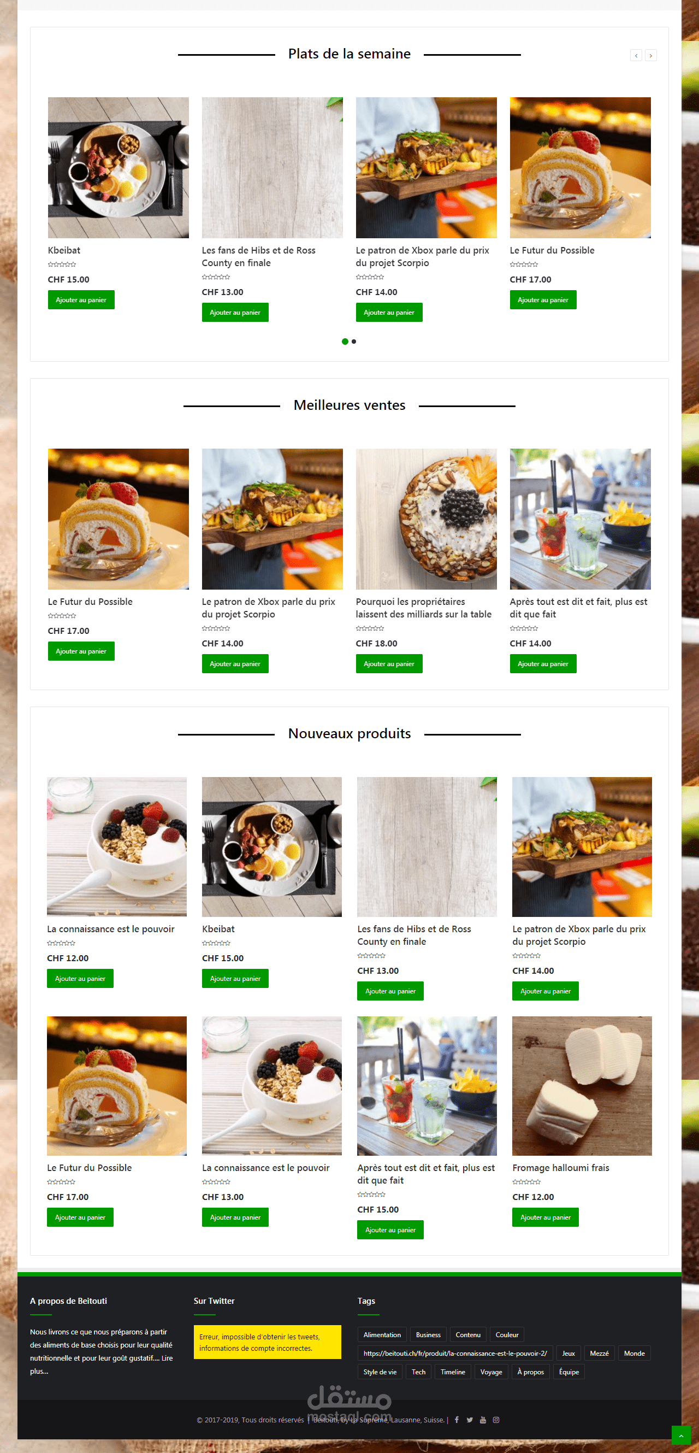Open the Mezzé tag
This screenshot has width=699, height=1453.
tap(599, 1353)
